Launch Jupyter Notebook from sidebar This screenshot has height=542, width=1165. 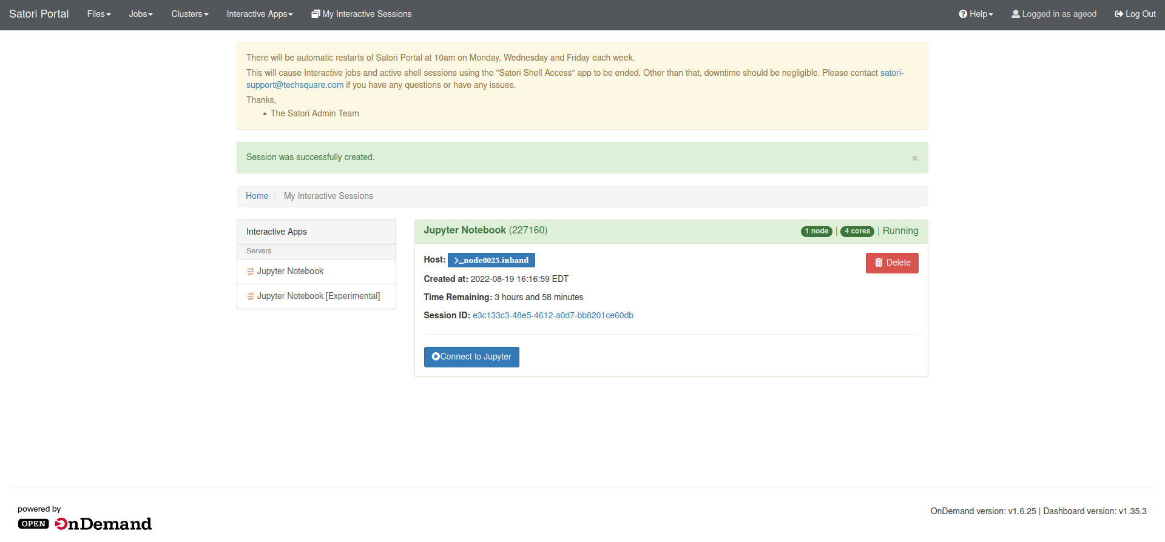tap(316, 271)
